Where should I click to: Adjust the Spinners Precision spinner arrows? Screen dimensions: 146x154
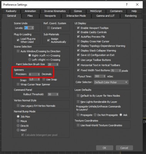coord(39,74)
